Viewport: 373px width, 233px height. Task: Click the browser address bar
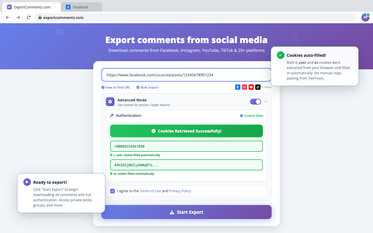[x=196, y=17]
